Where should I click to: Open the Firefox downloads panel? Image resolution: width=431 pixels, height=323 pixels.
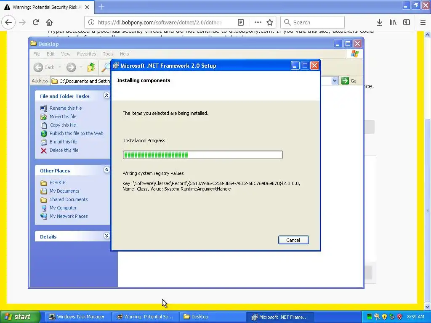[x=380, y=23]
